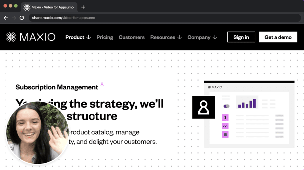Expand the Product dropdown menu
Screen dimensions: 304x170
click(78, 37)
